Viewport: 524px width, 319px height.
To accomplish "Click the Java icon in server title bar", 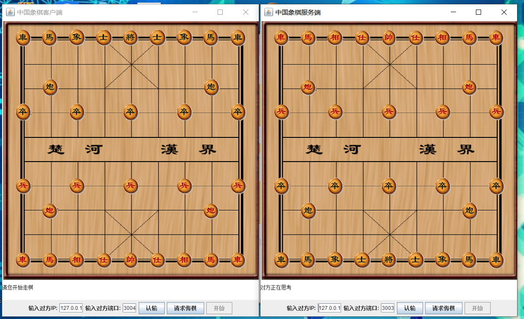I will coord(268,12).
